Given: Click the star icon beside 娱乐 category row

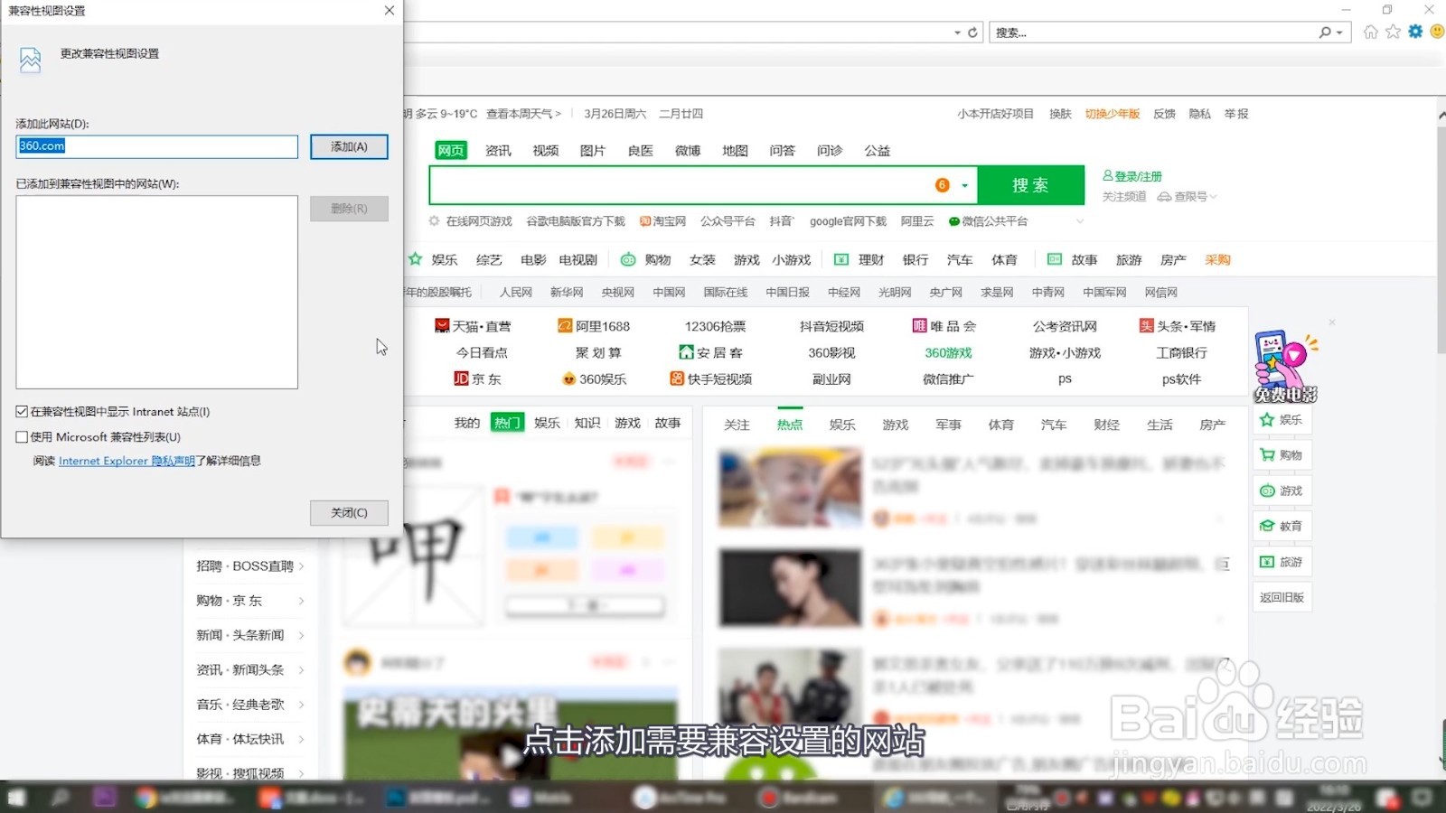Looking at the screenshot, I should 415,259.
